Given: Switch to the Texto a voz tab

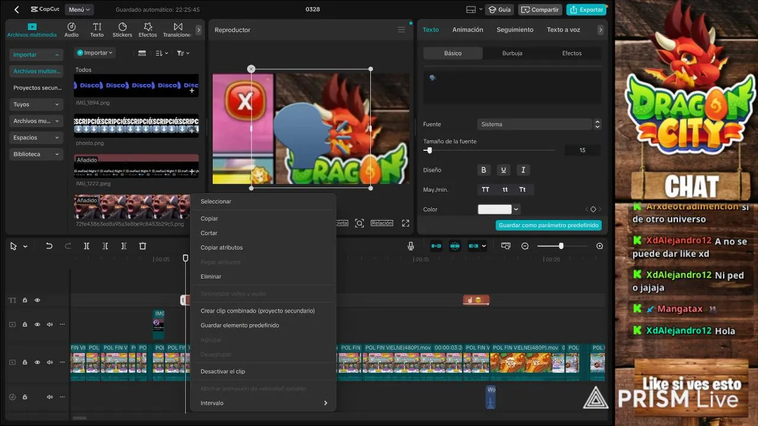Looking at the screenshot, I should coord(563,30).
